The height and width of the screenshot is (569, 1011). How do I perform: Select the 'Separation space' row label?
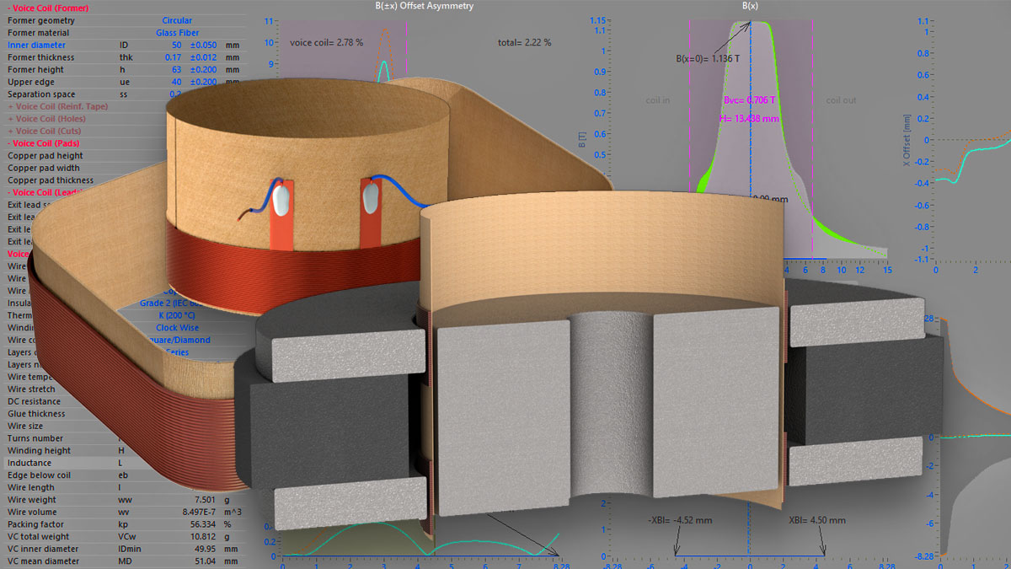[41, 94]
